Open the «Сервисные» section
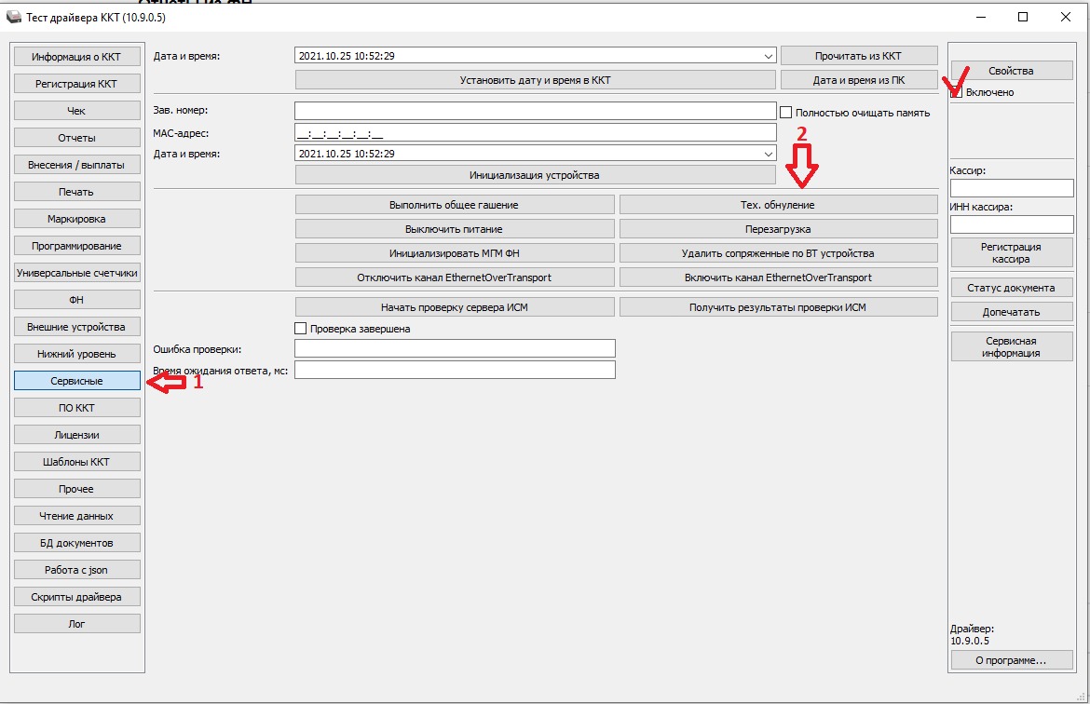This screenshot has height=704, width=1090. point(76,381)
